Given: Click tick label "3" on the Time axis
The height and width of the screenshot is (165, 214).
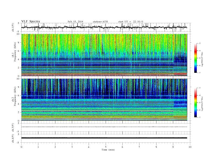Looking at the screenshot, I should pyautogui.click(x=72, y=147).
